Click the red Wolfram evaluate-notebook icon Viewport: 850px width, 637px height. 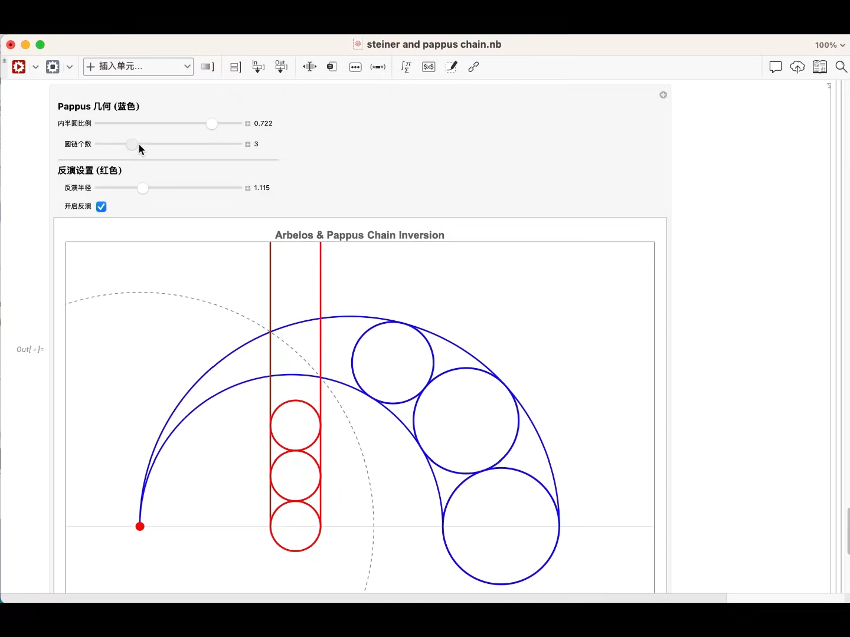coord(19,67)
